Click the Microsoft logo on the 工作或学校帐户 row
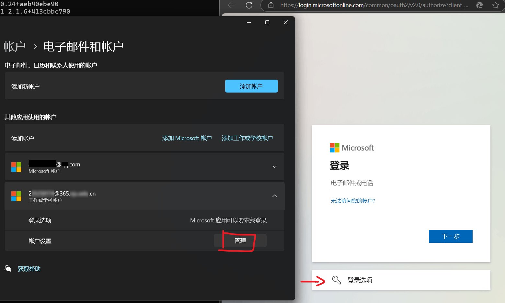Viewport: 505px width, 303px height. pos(16,196)
